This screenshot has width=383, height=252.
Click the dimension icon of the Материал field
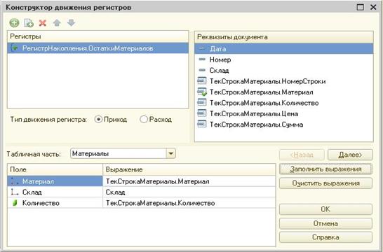[15, 181]
